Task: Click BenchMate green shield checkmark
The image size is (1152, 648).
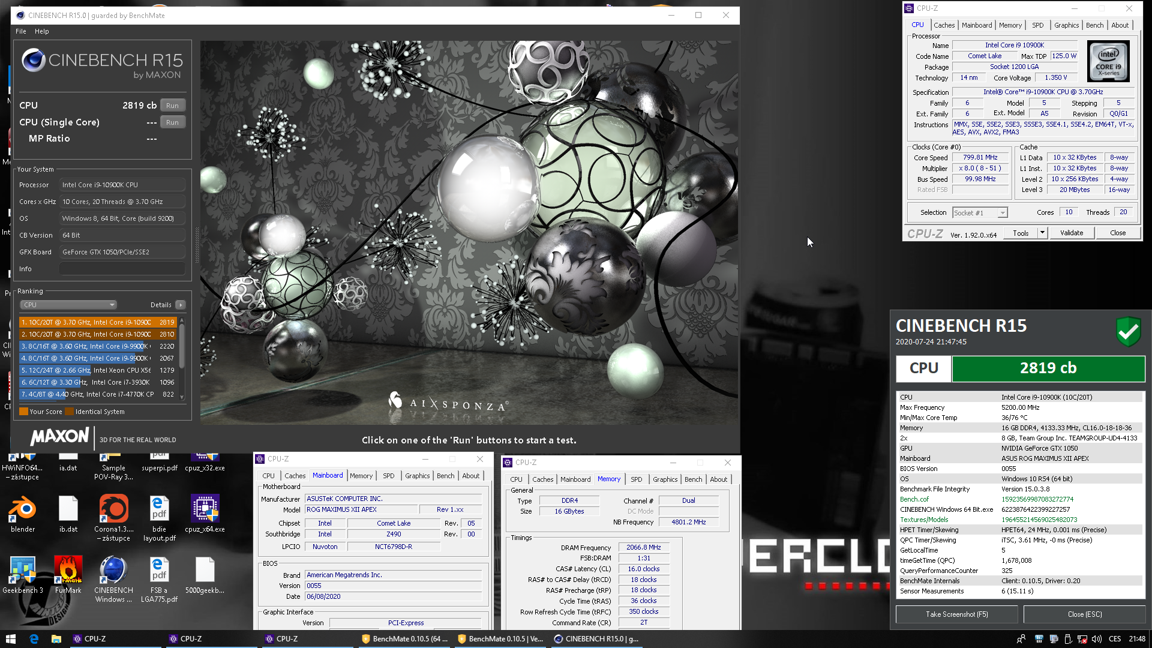Action: pos(1128,332)
